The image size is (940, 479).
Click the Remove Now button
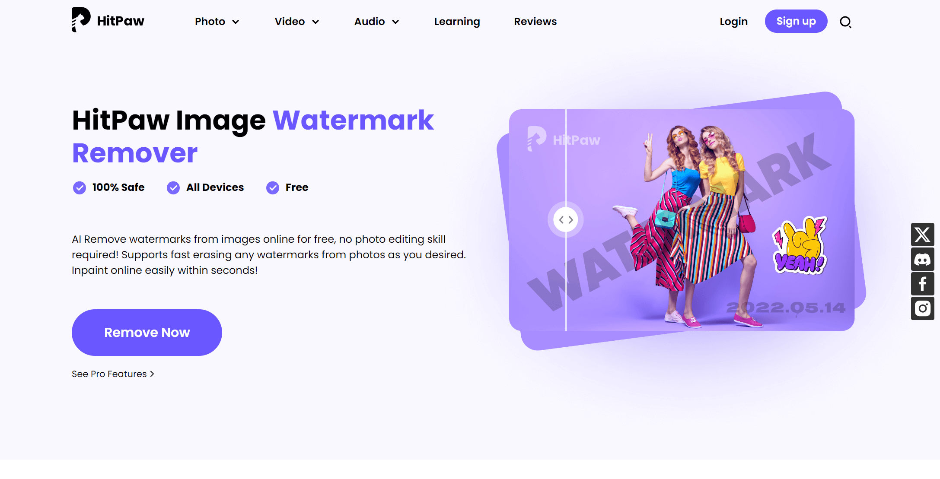(x=147, y=333)
